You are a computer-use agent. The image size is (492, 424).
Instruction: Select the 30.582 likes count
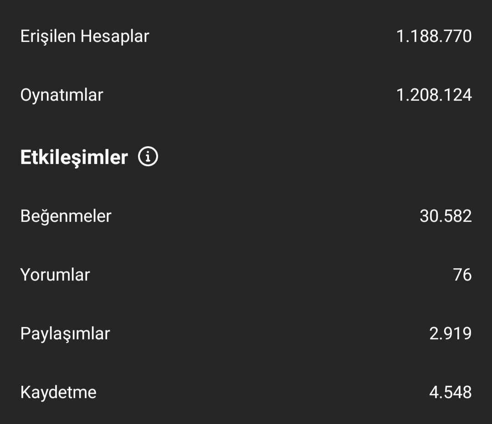446,216
